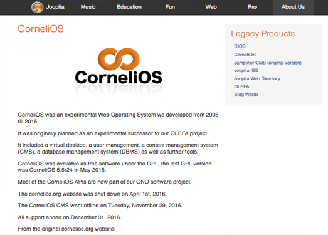
Task: Click the Legacy Products sidebar heading
Action: click(x=263, y=34)
